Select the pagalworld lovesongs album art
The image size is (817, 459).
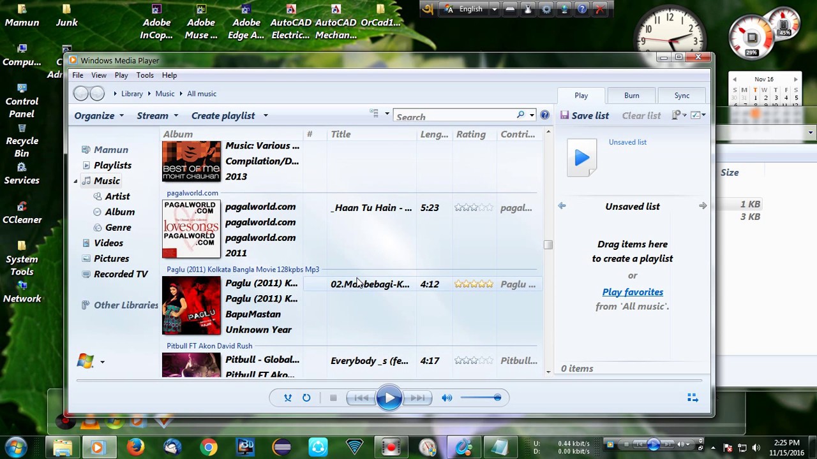pos(191,229)
